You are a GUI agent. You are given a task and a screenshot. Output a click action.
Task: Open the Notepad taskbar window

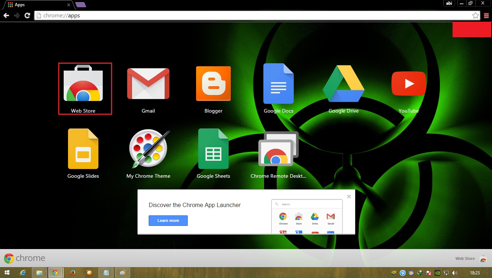click(x=106, y=273)
